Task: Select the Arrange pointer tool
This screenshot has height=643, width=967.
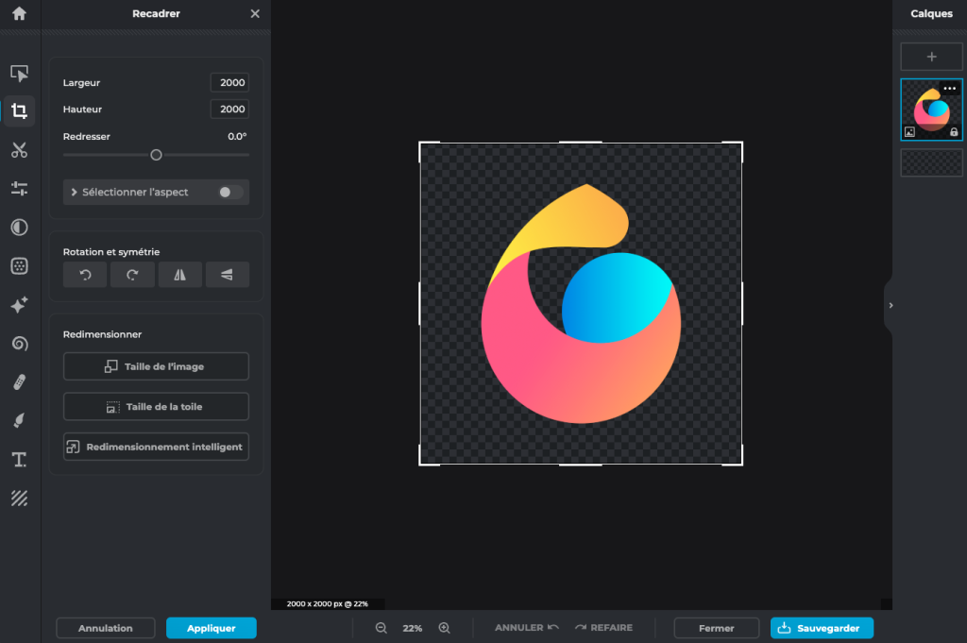Action: (19, 74)
